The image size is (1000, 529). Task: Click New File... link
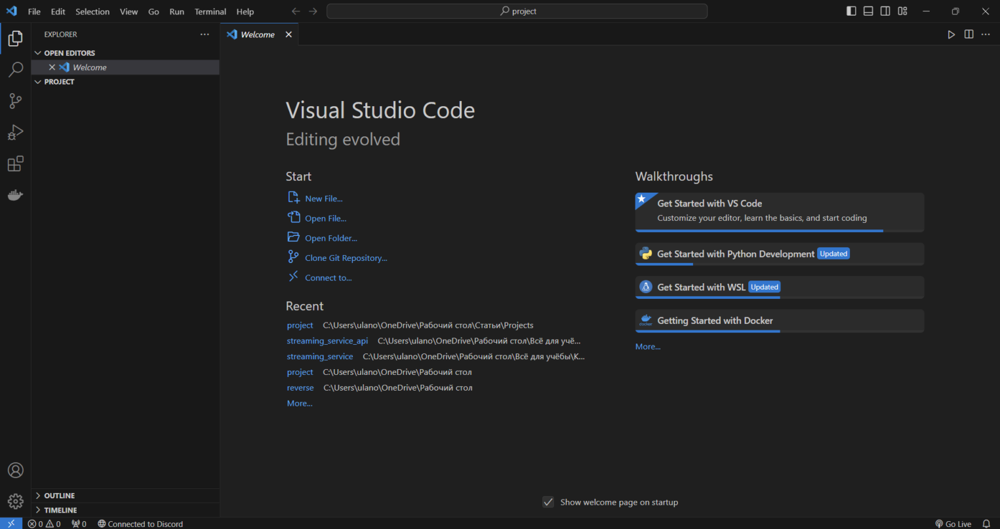pos(315,199)
